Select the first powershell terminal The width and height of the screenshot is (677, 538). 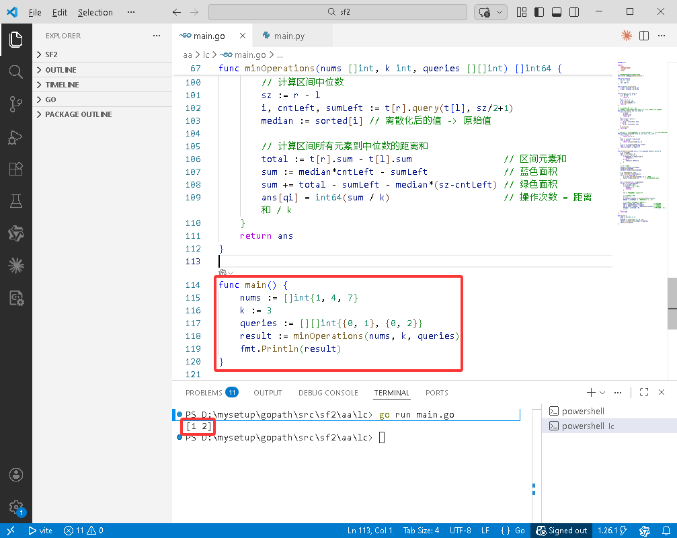click(609, 411)
